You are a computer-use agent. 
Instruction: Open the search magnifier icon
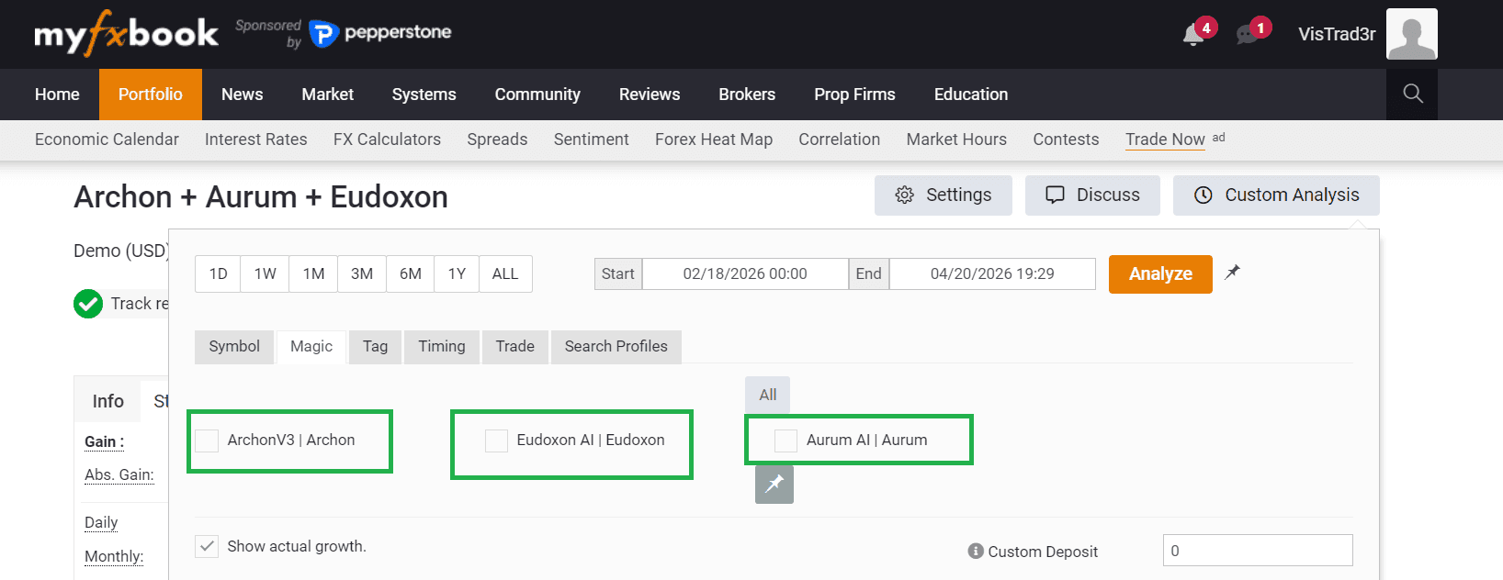pos(1413,94)
